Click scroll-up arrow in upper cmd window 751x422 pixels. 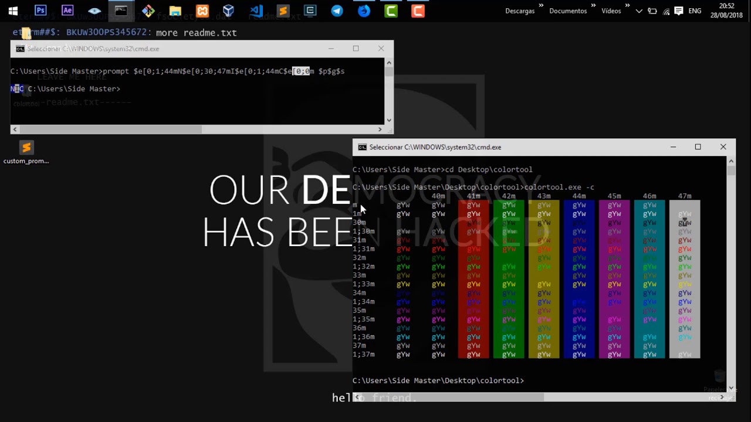(388, 63)
